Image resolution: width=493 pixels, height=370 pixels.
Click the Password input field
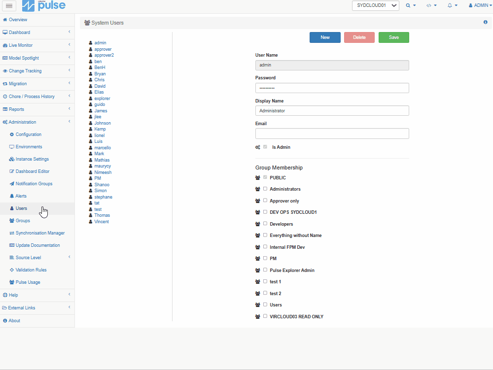pos(332,88)
